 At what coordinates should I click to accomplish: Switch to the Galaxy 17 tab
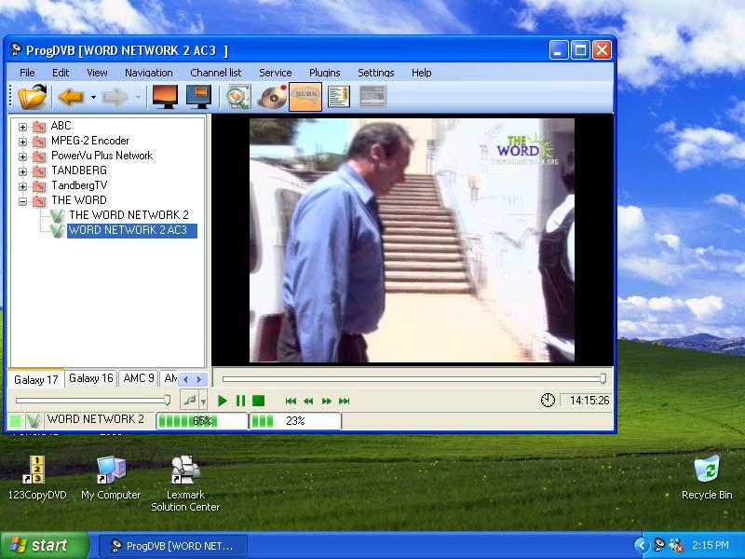pyautogui.click(x=36, y=379)
